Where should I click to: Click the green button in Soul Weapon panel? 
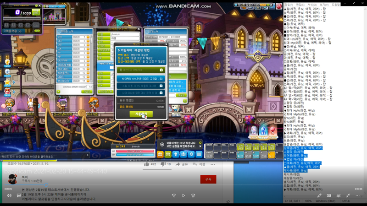point(36,12)
